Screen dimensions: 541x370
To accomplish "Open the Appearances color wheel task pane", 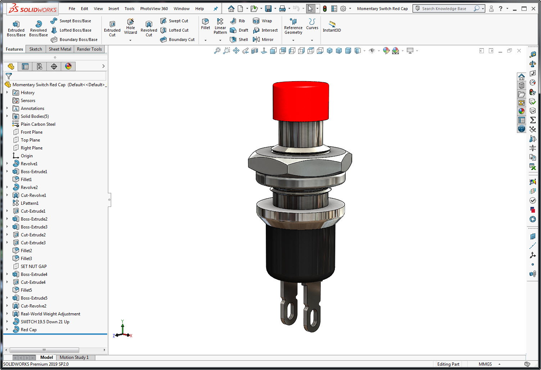I will (x=522, y=111).
